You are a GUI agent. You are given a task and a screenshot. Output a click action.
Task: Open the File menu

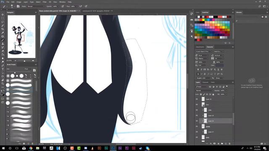(x=8, y=2)
